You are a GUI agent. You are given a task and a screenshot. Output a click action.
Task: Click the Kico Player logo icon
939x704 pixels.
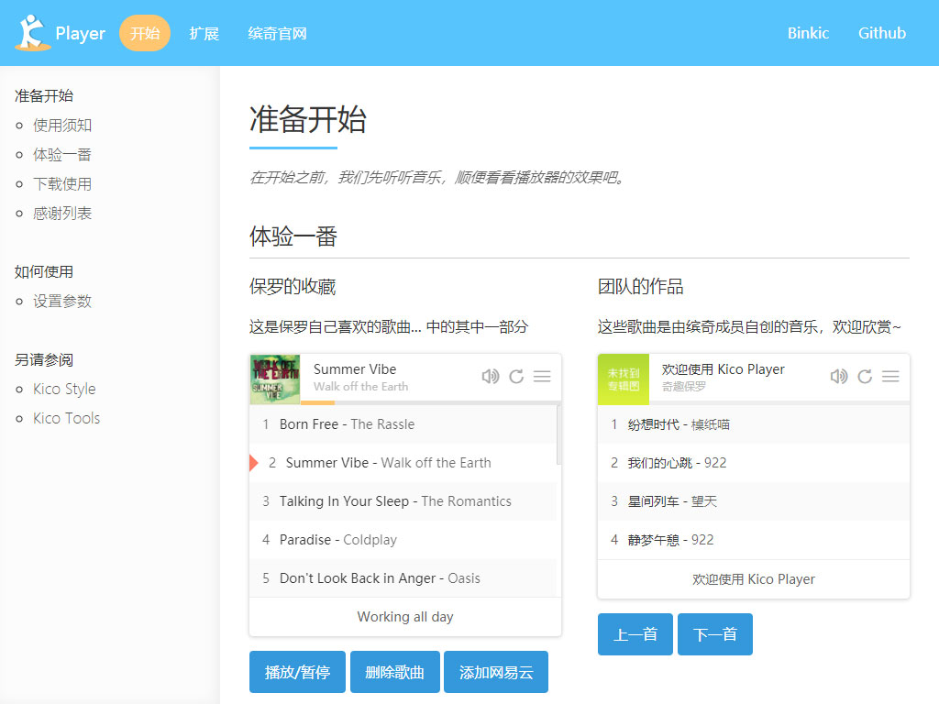tap(32, 33)
